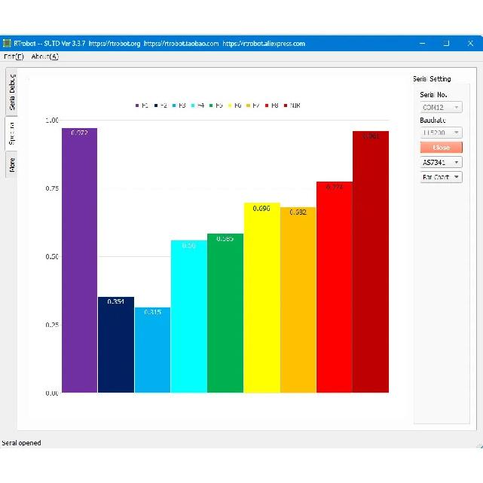
Task: Maximize the RTrobot window
Action: pyautogui.click(x=446, y=44)
